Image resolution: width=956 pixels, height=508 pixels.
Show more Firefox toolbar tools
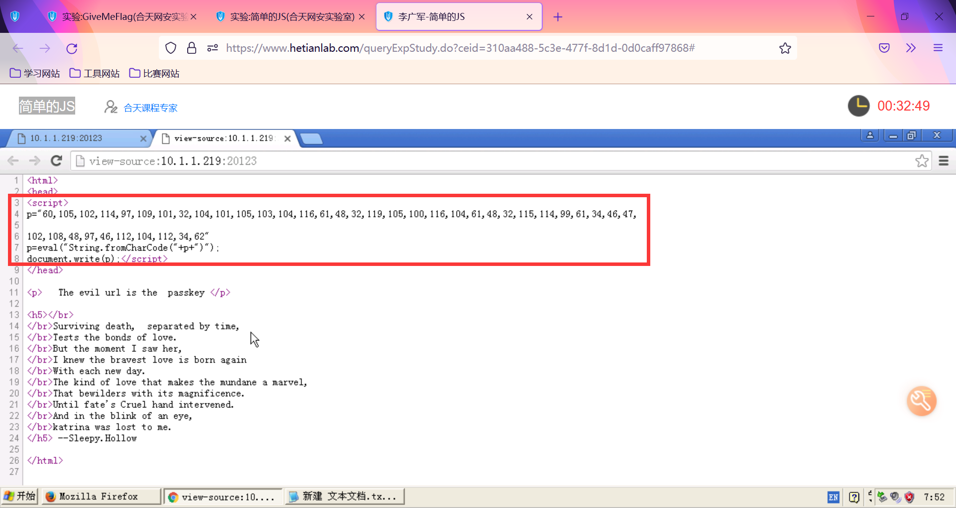pos(911,48)
